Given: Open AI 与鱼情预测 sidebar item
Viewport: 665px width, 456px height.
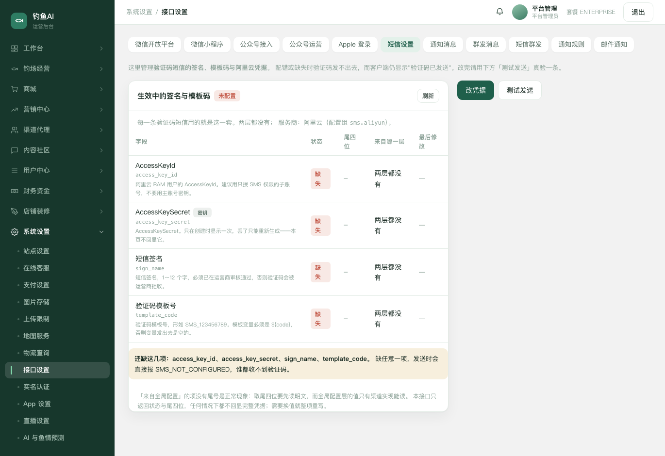Looking at the screenshot, I should coord(57,438).
